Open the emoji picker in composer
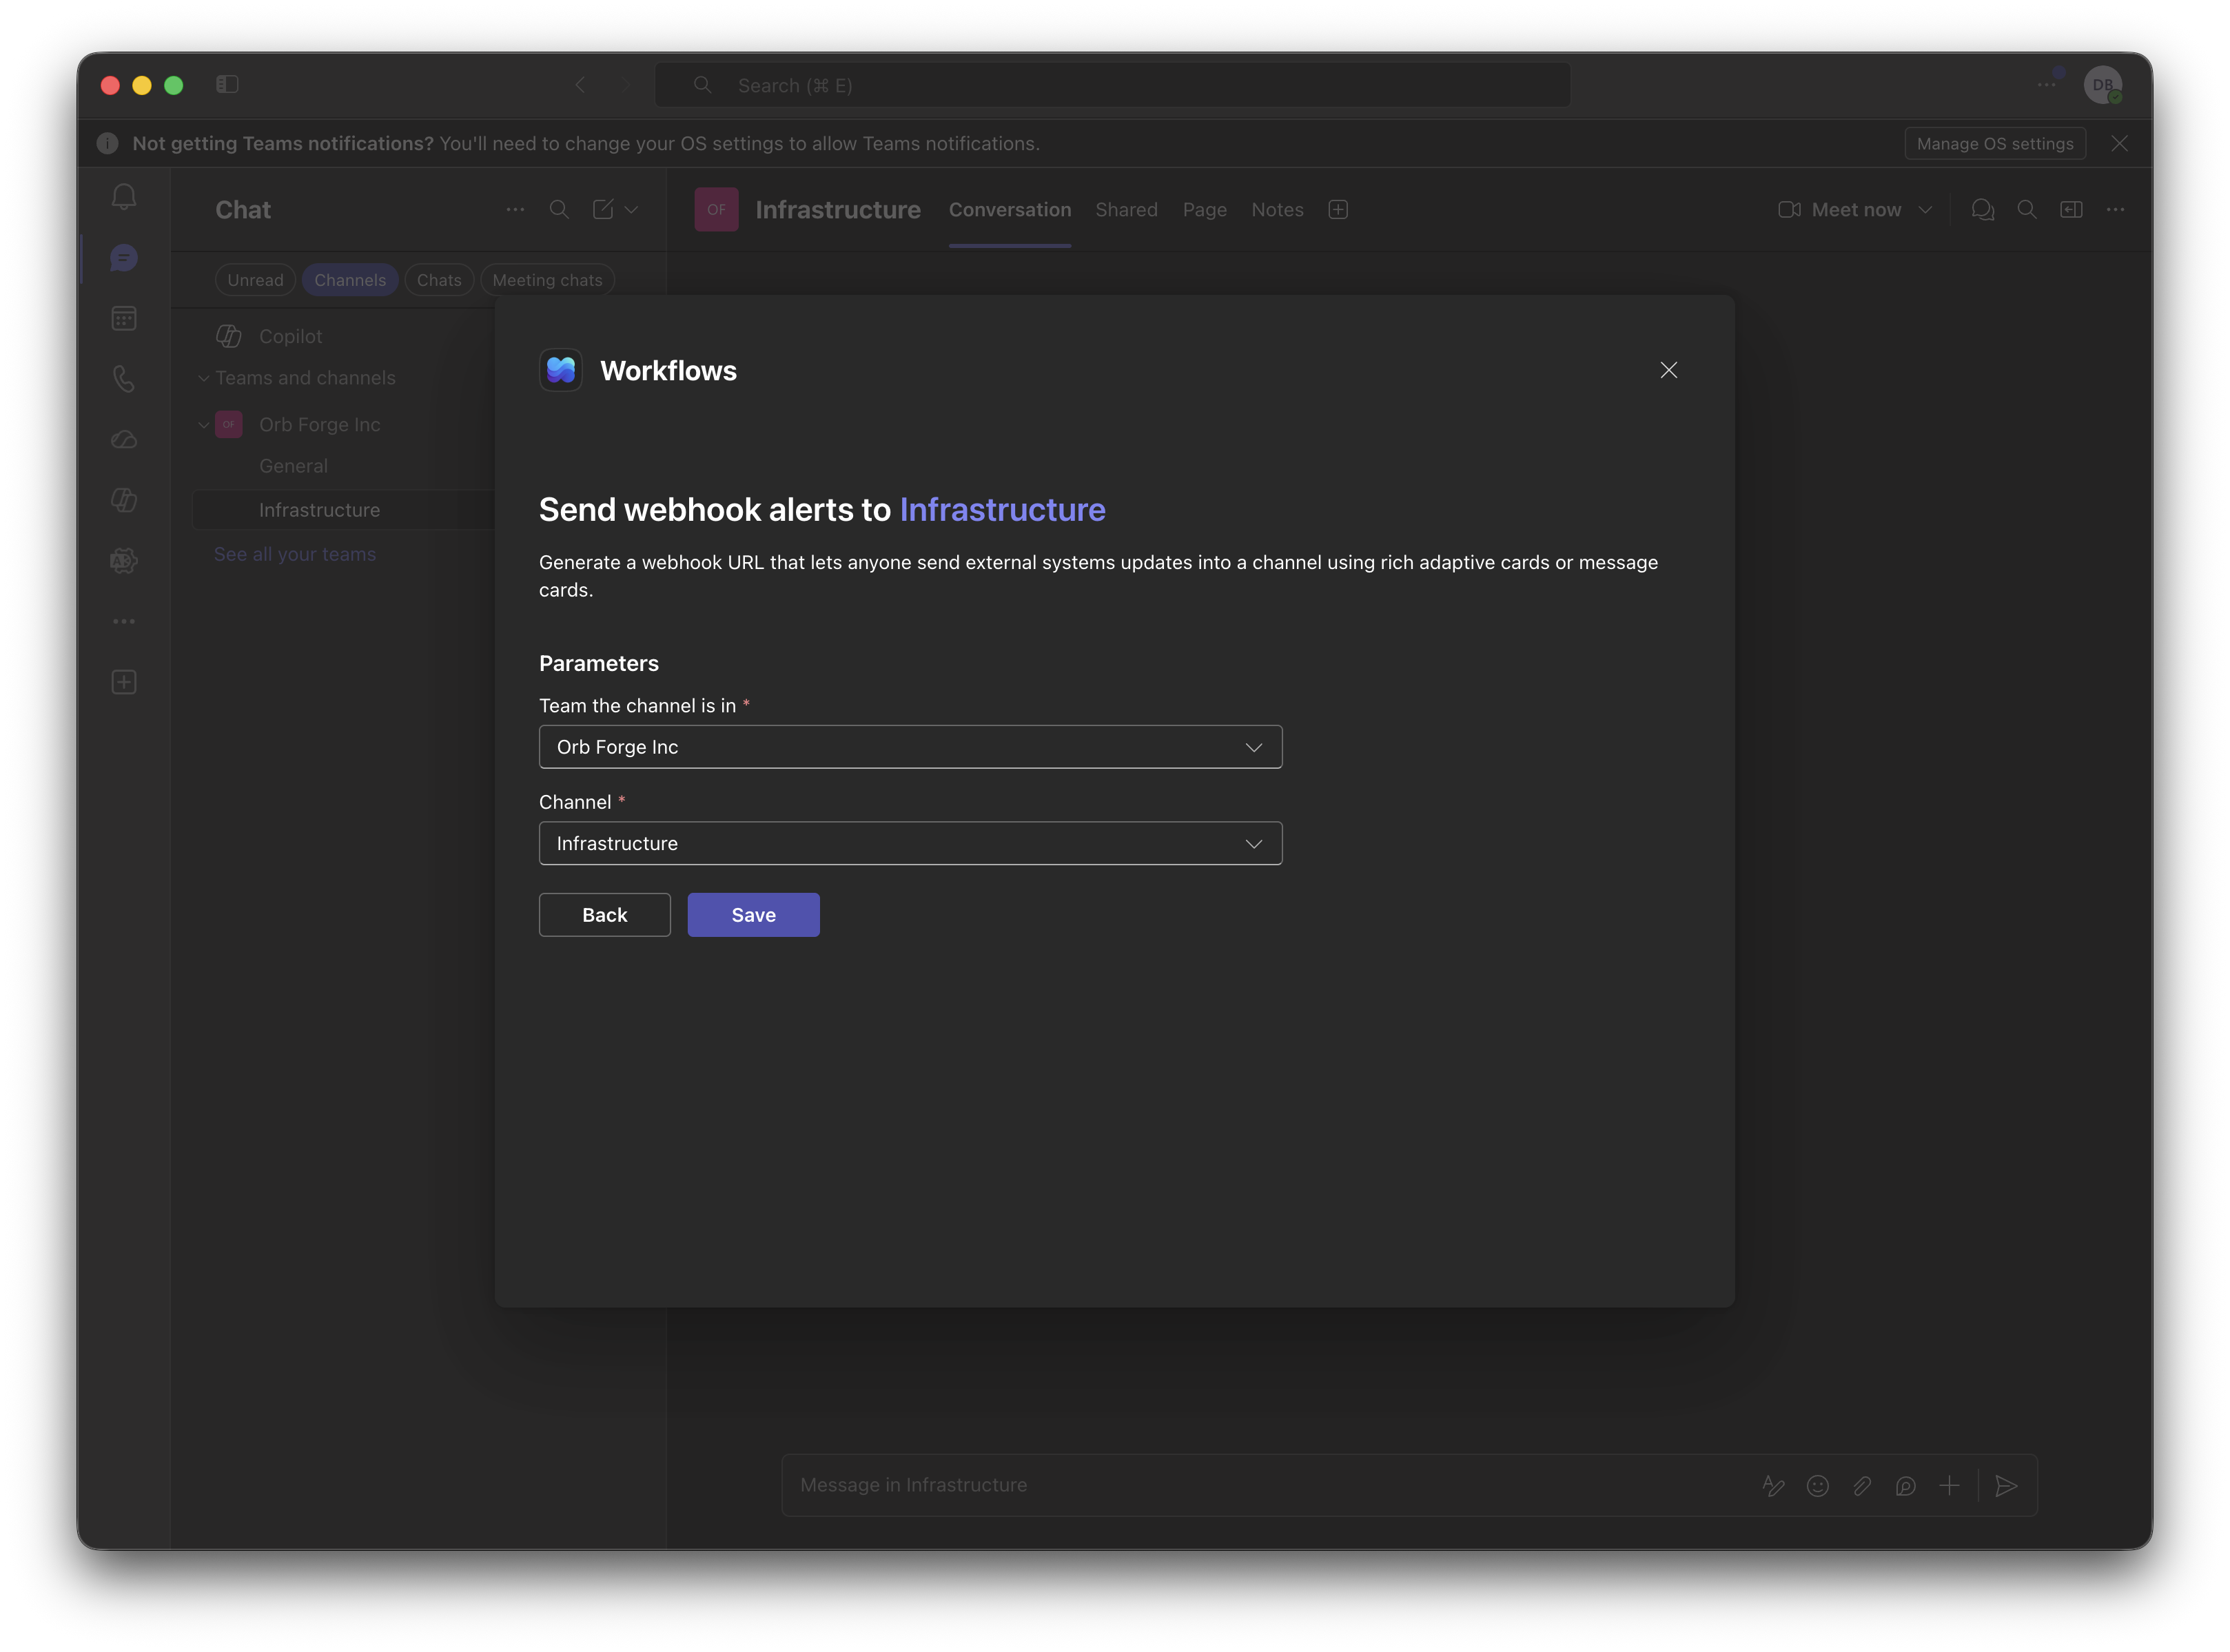 coord(1818,1486)
